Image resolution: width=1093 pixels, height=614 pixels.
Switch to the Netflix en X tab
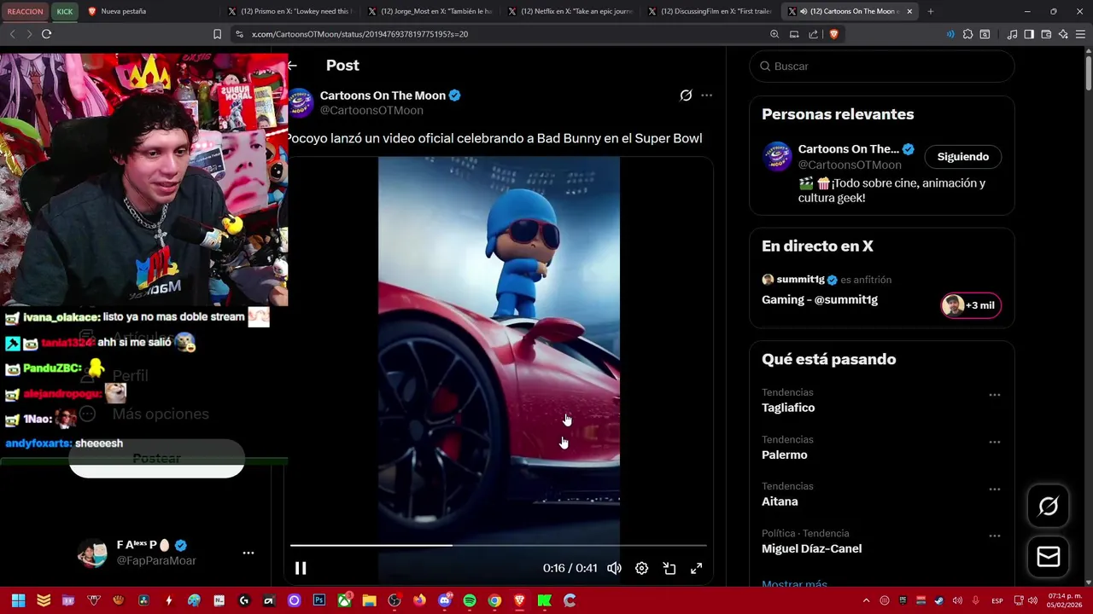click(x=570, y=11)
